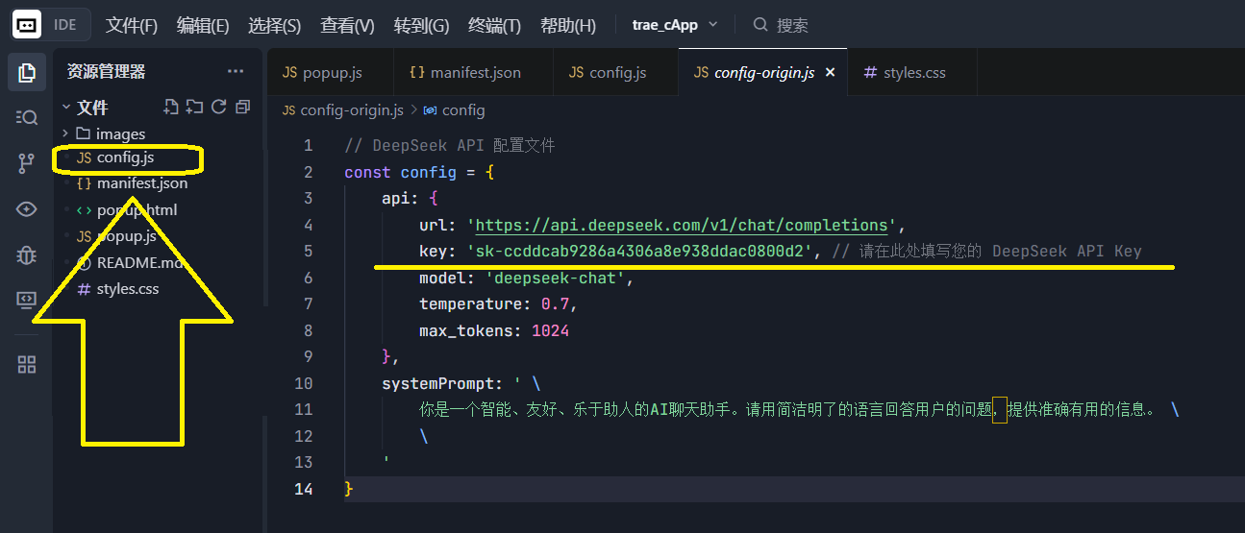Click the New File icon in explorer
This screenshot has height=533, width=1245.
171,107
